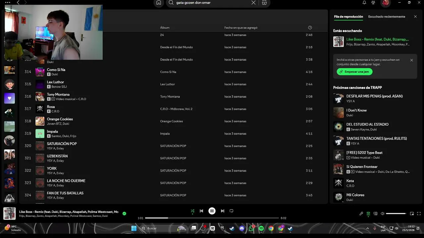The image size is (424, 238).
Task: Open Lex Luthor album cover
Action: (40, 84)
